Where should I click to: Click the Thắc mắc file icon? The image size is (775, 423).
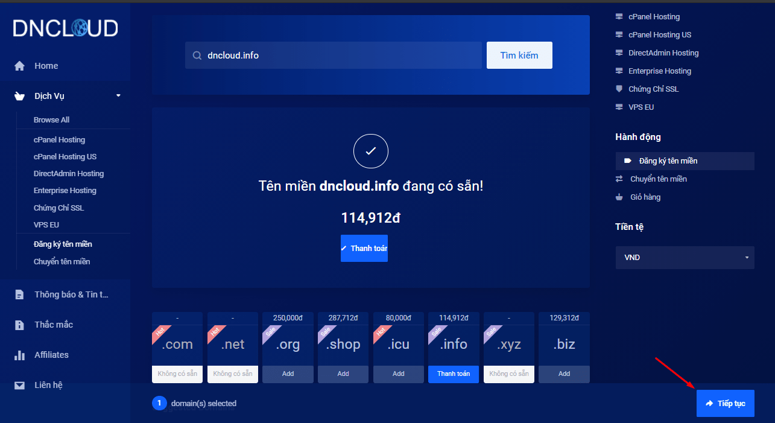click(20, 325)
